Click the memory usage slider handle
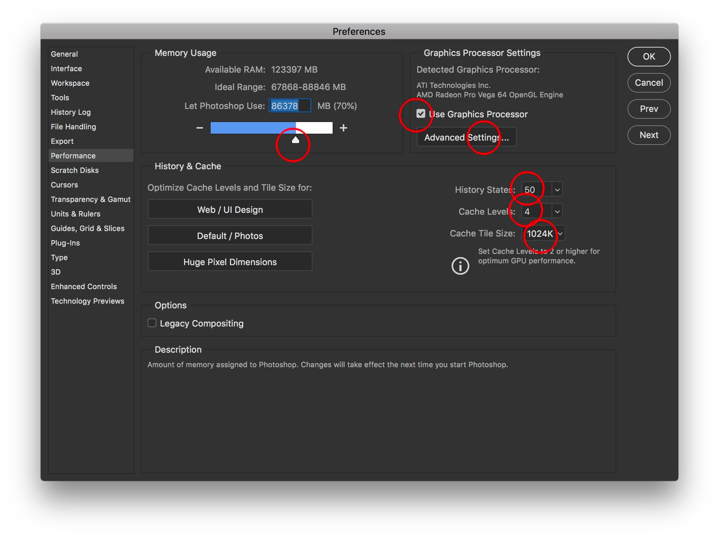 [296, 140]
